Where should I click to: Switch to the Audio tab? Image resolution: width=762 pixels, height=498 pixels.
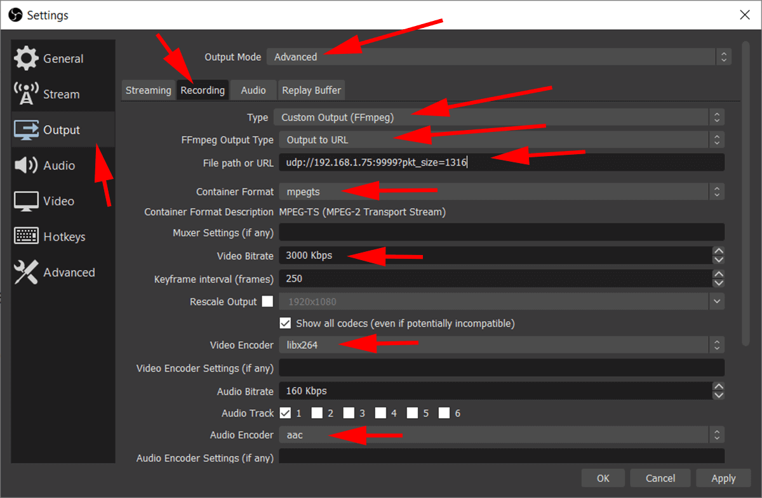pos(253,90)
